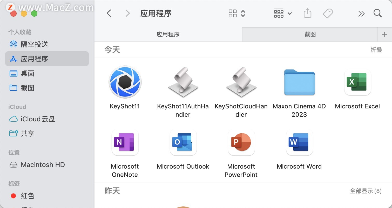392x208 pixels.
Task: Open the Maxon Cinema 4D 2023 folder icon
Action: [299, 82]
